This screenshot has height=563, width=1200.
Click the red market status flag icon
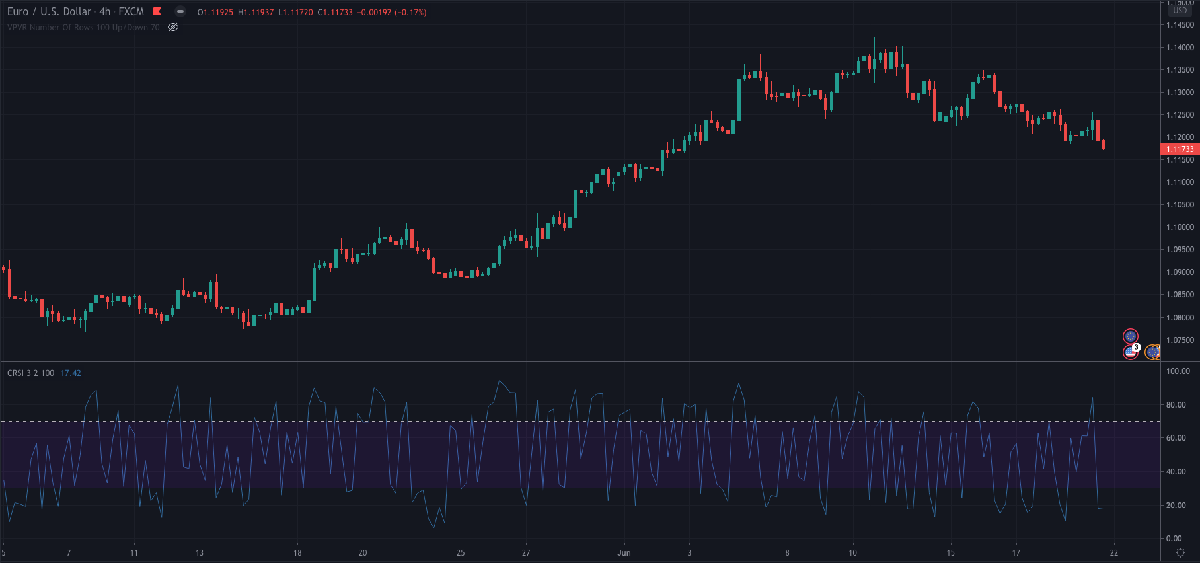(x=157, y=11)
